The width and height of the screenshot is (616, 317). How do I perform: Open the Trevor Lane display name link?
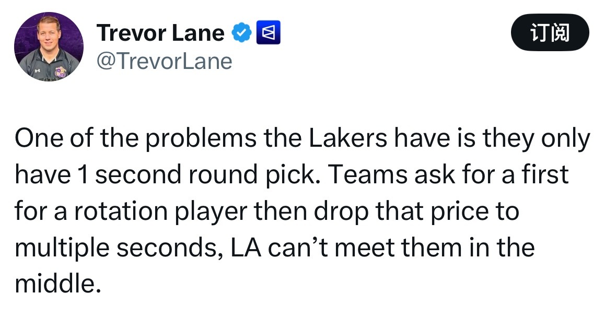(x=160, y=33)
